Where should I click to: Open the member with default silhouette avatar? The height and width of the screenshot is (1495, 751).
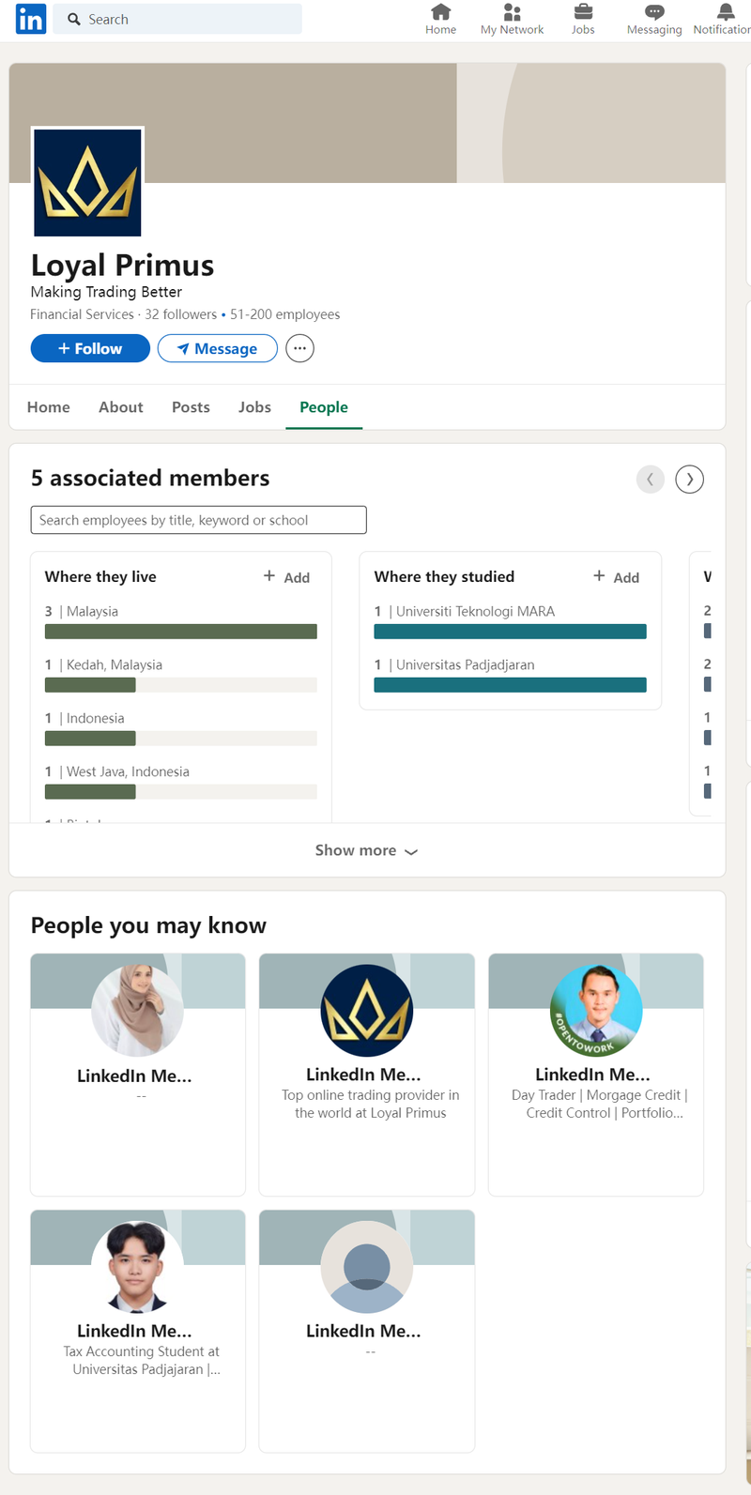pyautogui.click(x=366, y=1267)
